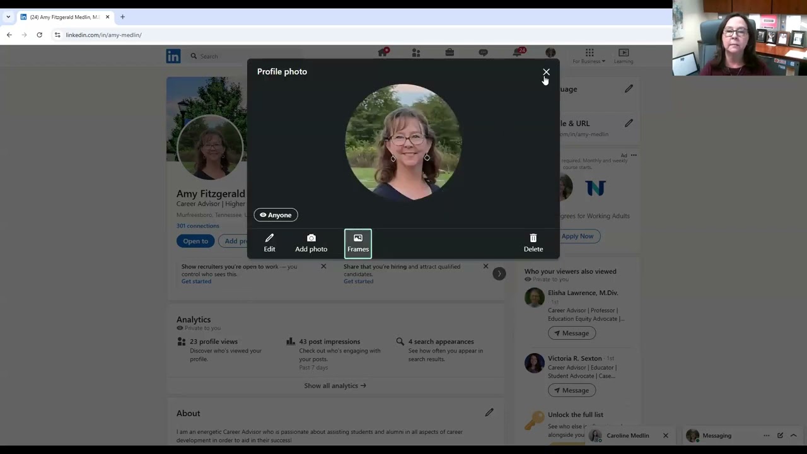
Task: Show all analytics
Action: [335, 385]
